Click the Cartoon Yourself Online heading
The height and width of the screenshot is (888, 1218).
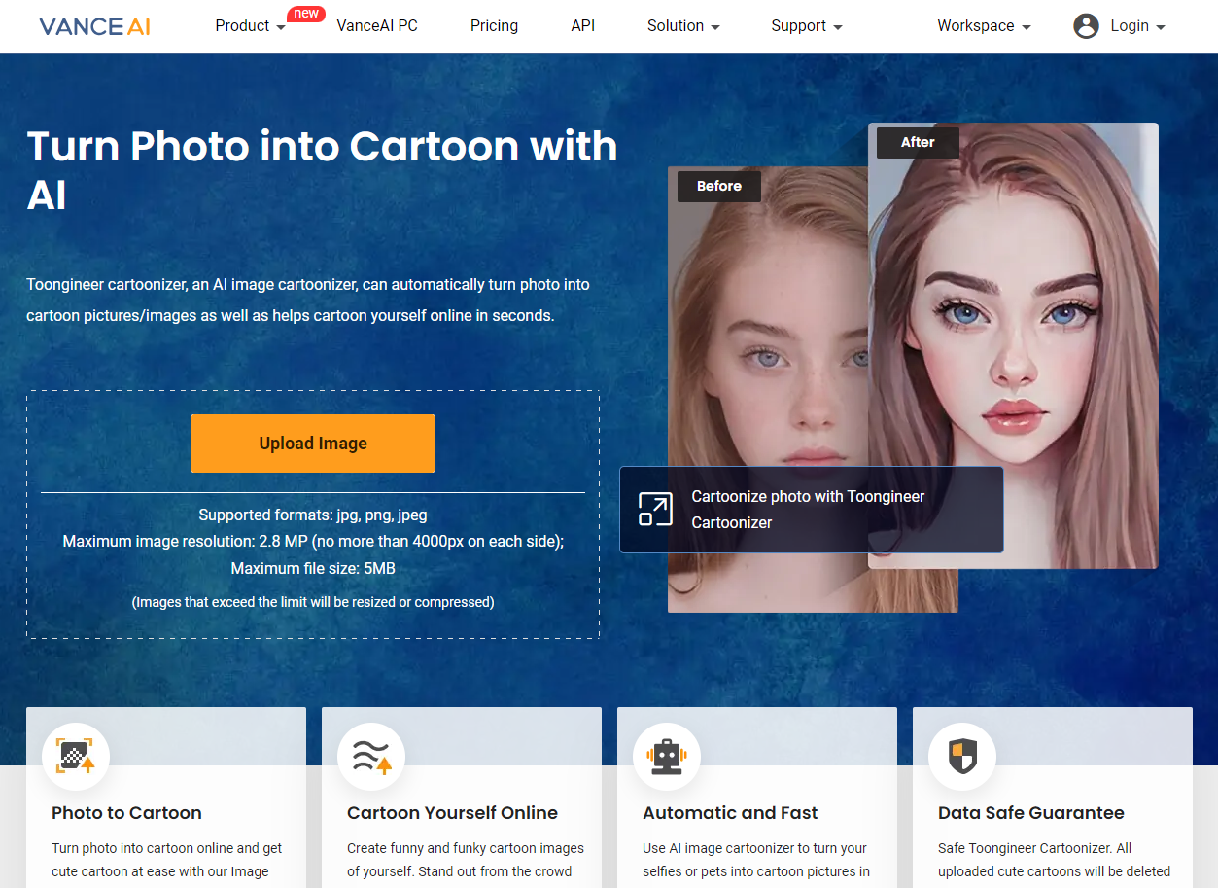452,813
